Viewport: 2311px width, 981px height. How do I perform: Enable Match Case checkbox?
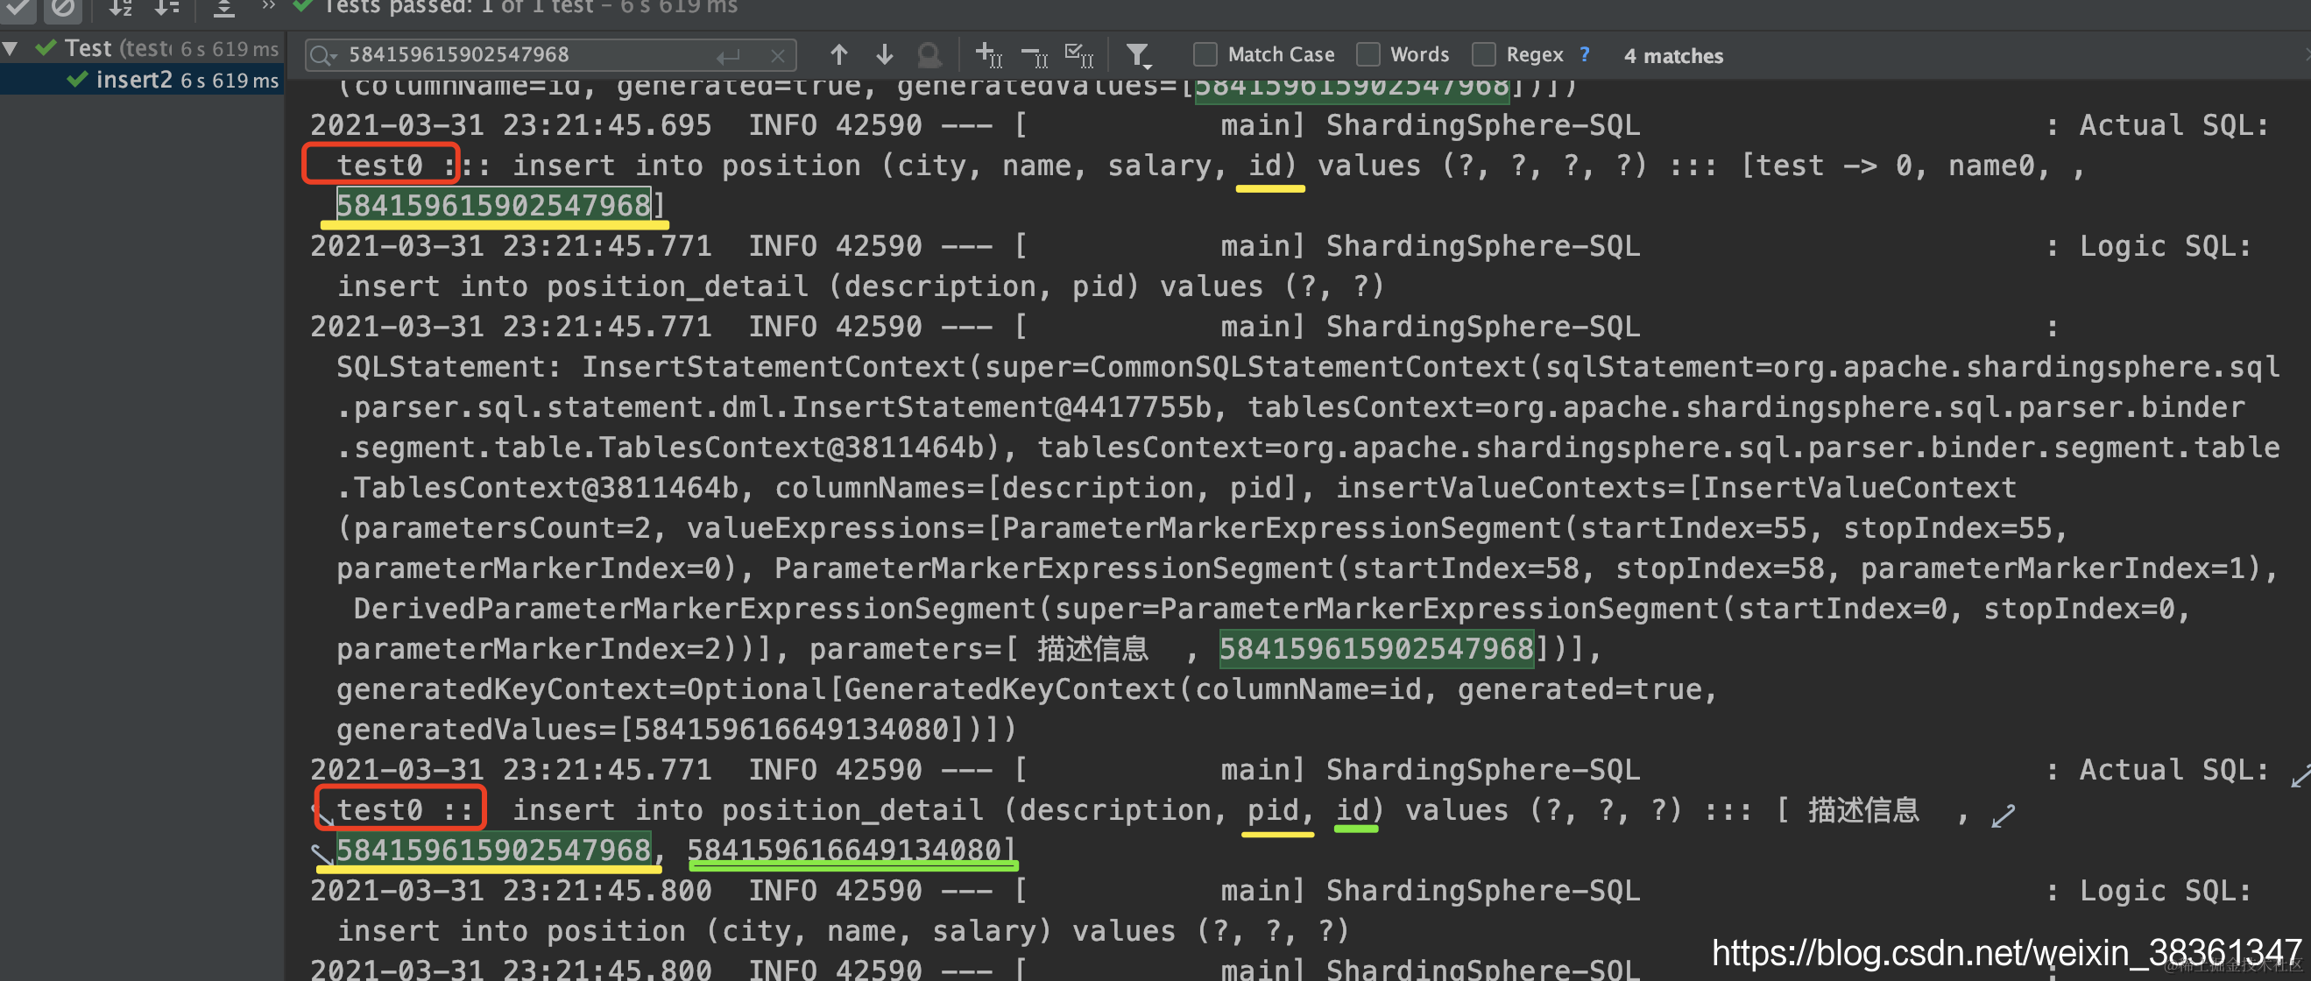click(x=1205, y=54)
